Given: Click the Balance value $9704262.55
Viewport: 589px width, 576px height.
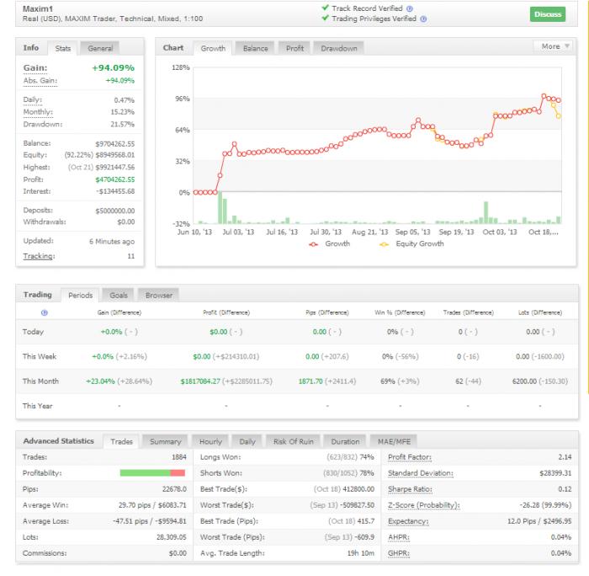Looking at the screenshot, I should [114, 144].
